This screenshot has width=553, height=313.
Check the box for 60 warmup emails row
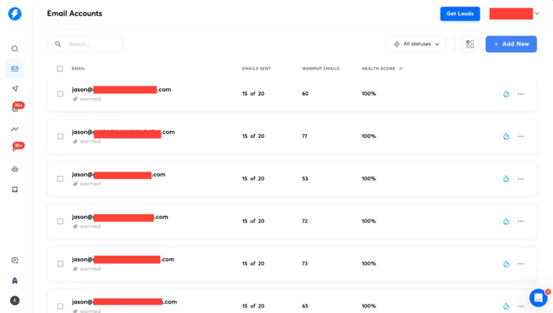(x=60, y=94)
